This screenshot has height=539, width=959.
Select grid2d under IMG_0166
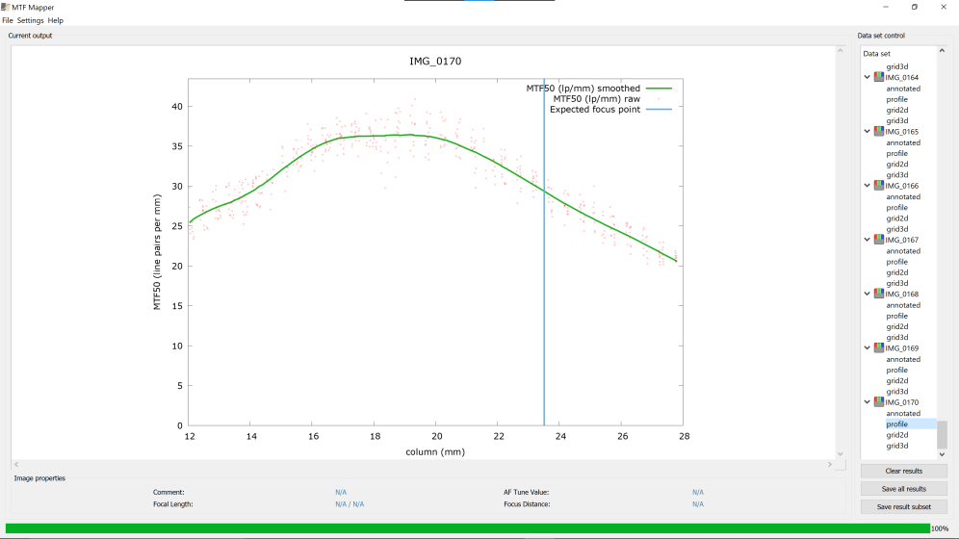point(897,218)
